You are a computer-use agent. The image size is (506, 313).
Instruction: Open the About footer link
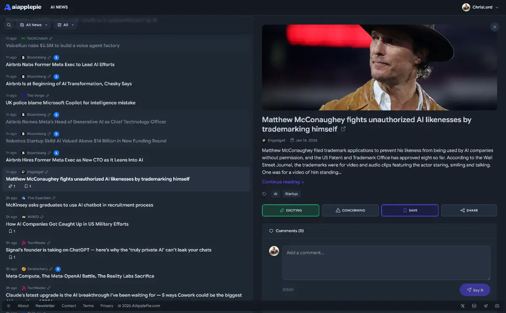(23, 306)
